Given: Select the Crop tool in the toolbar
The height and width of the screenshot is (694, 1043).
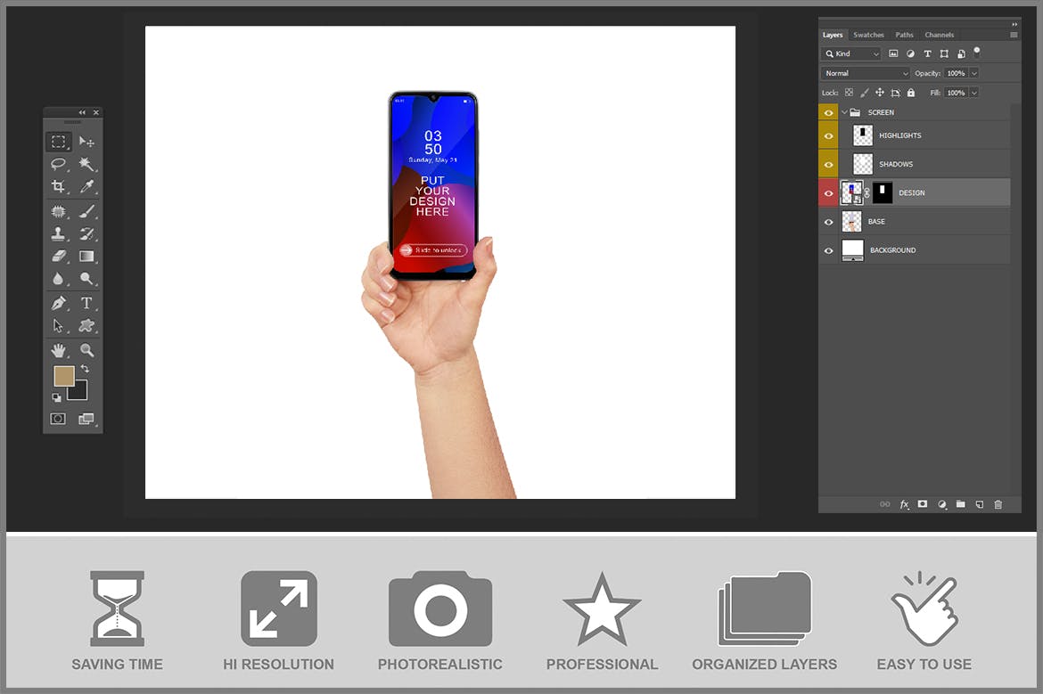Looking at the screenshot, I should coord(59,187).
